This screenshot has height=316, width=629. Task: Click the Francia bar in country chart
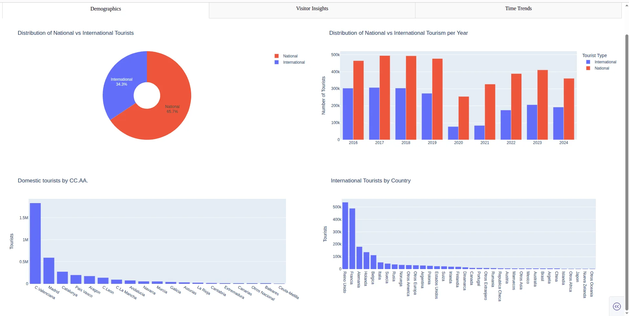[x=352, y=239]
